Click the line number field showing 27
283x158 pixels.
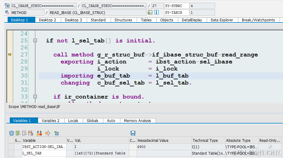(x=157, y=6)
